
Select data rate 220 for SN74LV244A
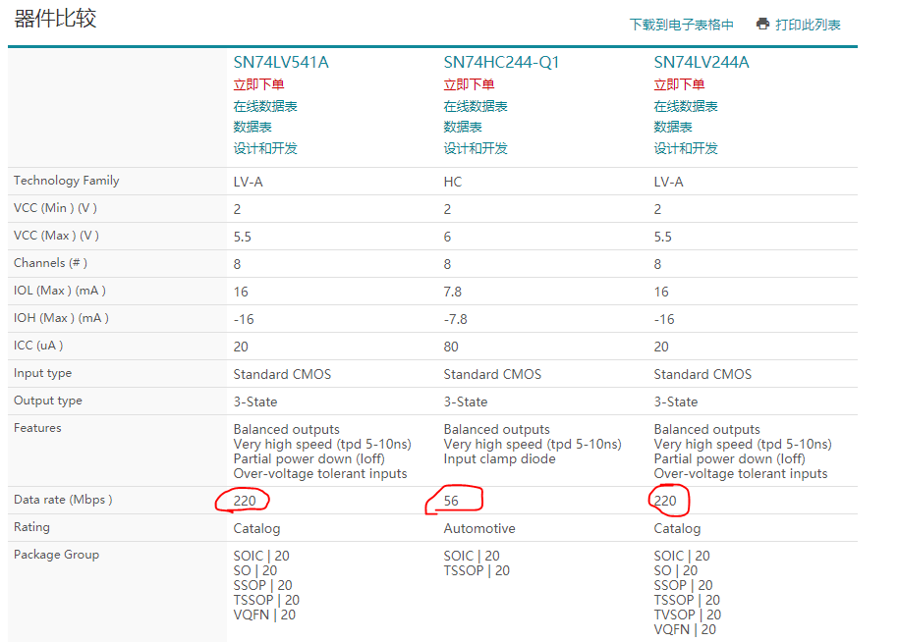(665, 501)
